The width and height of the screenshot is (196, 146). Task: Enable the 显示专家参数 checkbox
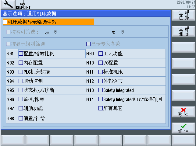point(89,44)
